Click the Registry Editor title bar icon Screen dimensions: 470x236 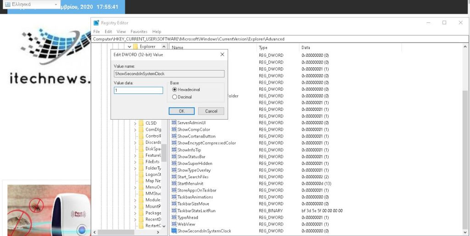[96, 23]
